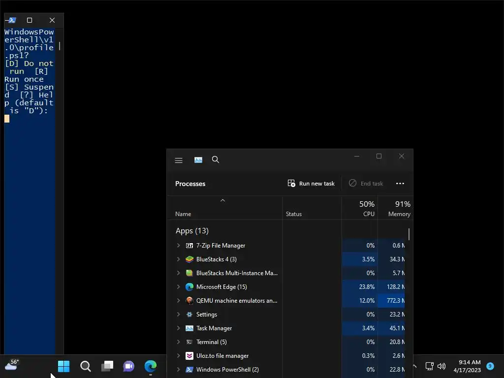
Task: Maximize the PowerShell window
Action: coord(30,20)
